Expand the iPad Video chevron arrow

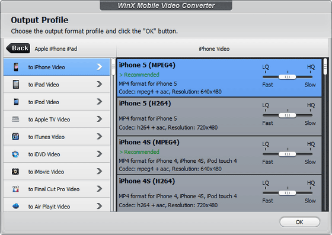click(100, 84)
